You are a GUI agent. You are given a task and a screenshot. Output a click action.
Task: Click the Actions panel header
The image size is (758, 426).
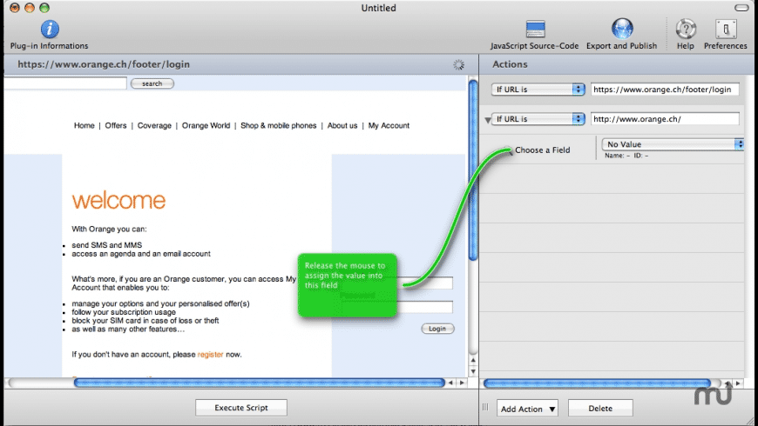click(x=616, y=64)
